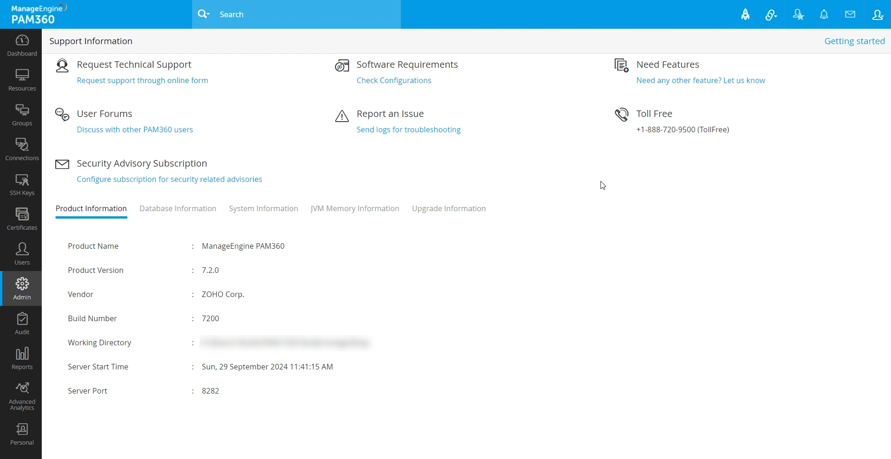Viewport: 891px width, 459px height.
Task: Click Send logs for troubleshooting
Action: (408, 130)
